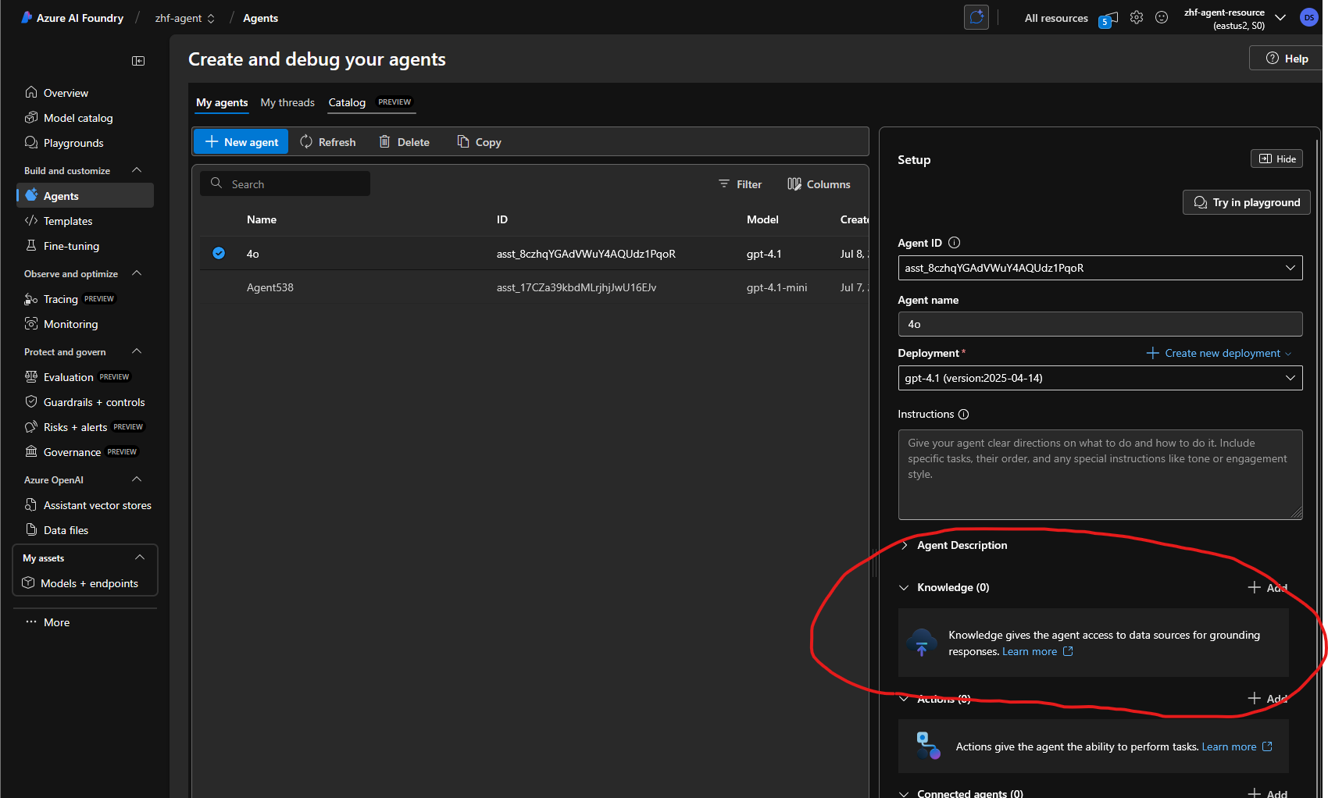The width and height of the screenshot is (1328, 798).
Task: Open the Copilot chat icon in header
Action: point(976,17)
